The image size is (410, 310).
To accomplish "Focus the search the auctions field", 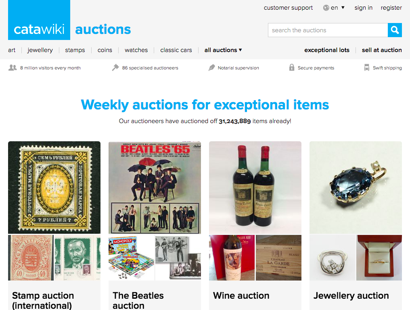I will click(328, 30).
